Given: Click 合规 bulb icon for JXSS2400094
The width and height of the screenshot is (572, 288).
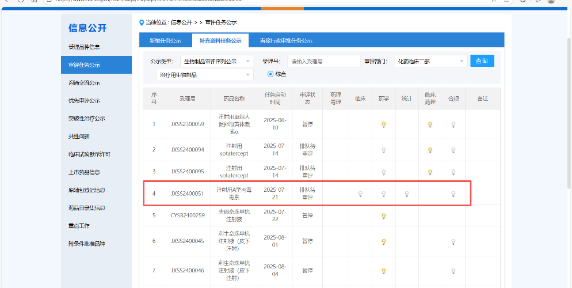Looking at the screenshot, I should [x=453, y=150].
